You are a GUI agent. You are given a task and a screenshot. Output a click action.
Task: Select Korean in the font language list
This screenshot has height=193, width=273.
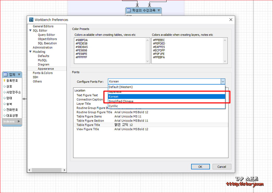pyautogui.click(x=167, y=96)
